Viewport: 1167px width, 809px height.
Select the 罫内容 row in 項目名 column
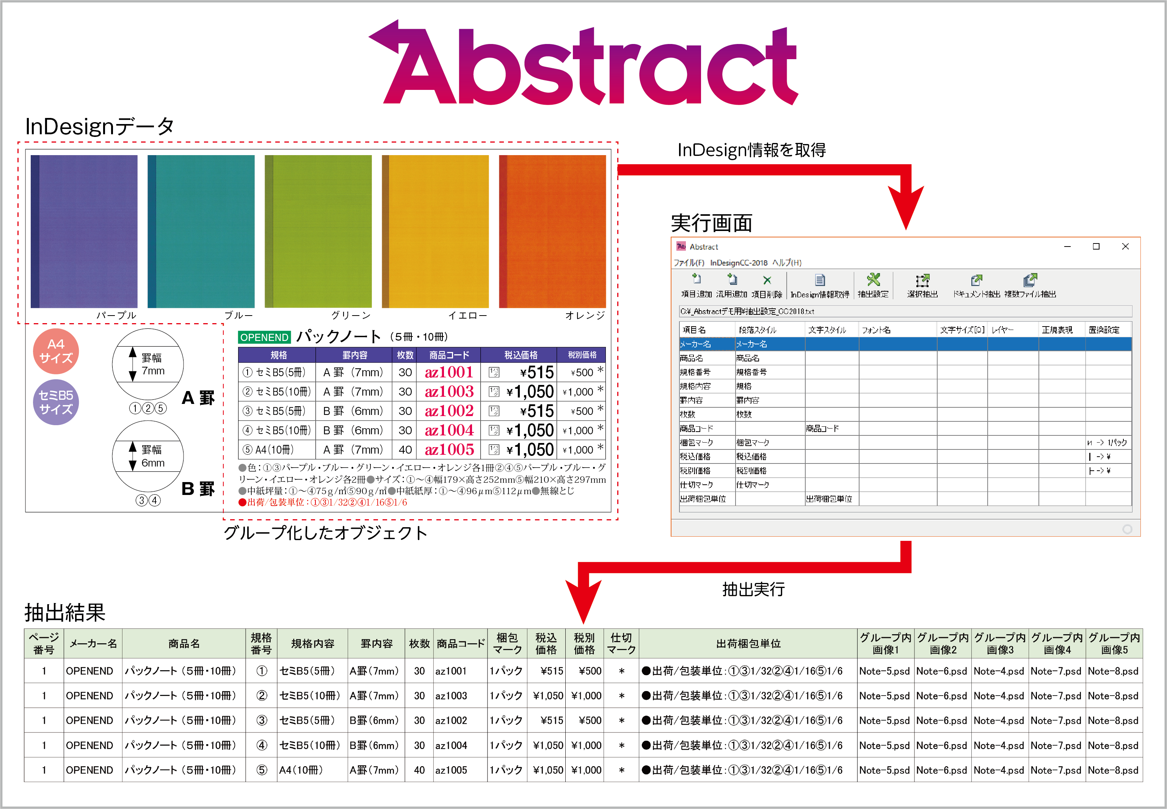707,401
